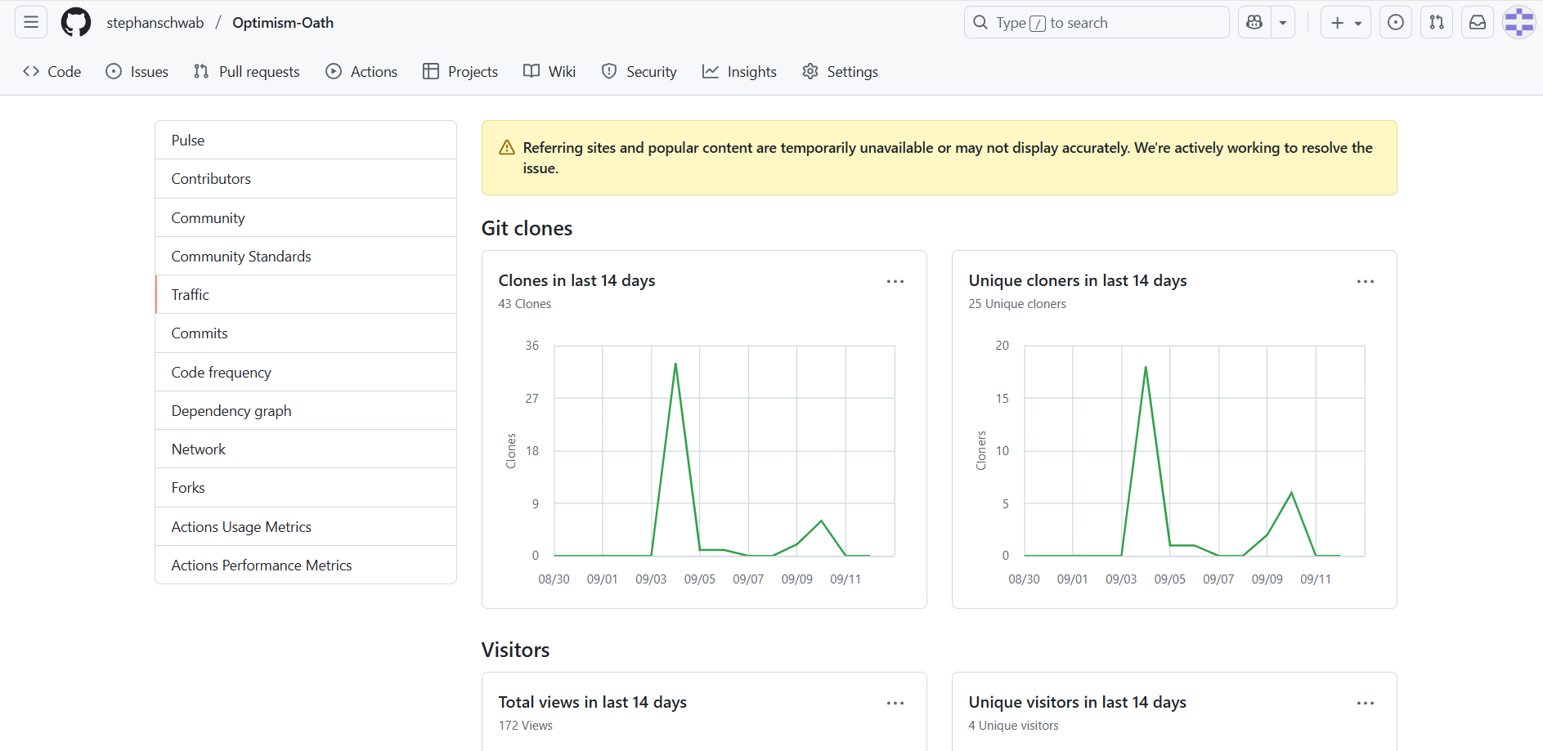Screen dimensions: 1543x751
Task: Open the pull requests header icon
Action: pos(1437,23)
